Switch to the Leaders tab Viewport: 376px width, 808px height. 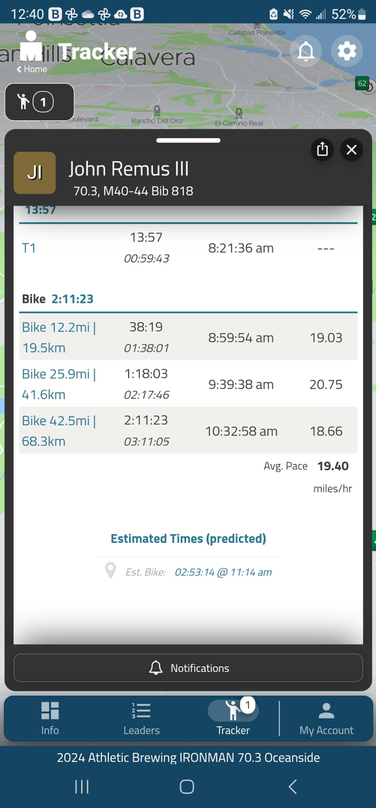pos(141,718)
